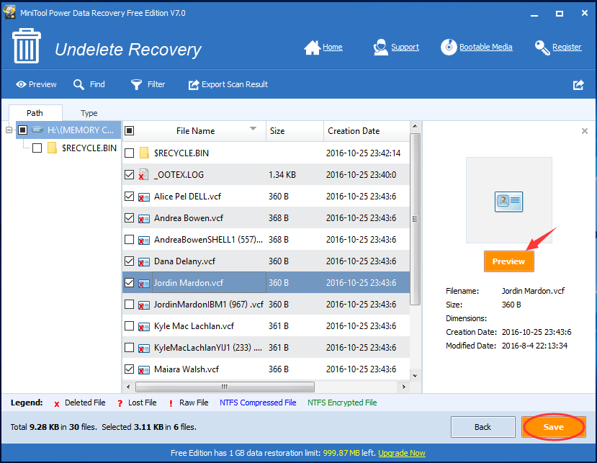Viewport: 597px width, 463px height.
Task: Uncheck the Alice Pel DELL.vcf checkbox
Action: pos(130,196)
